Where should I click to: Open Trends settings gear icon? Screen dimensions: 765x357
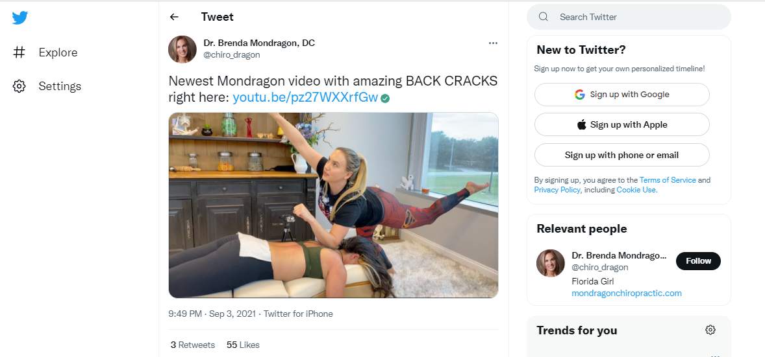coord(710,330)
